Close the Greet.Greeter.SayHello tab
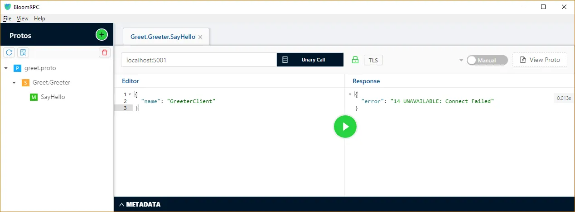 pos(200,37)
